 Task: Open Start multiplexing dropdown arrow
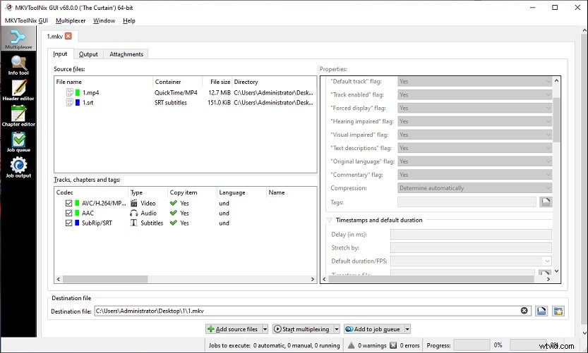(x=337, y=329)
